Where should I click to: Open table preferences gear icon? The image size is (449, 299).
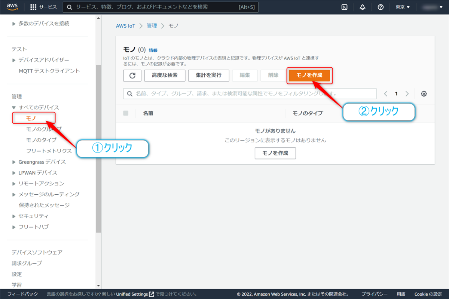coord(424,94)
